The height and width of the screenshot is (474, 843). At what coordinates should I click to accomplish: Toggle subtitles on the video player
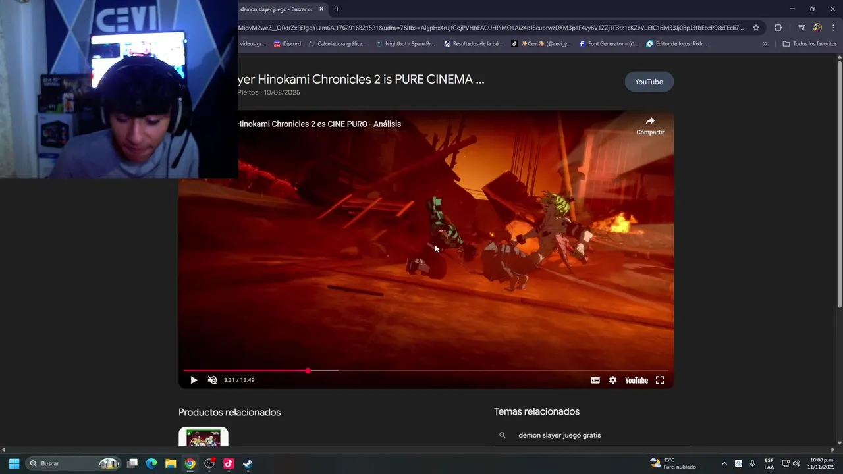[595, 380]
